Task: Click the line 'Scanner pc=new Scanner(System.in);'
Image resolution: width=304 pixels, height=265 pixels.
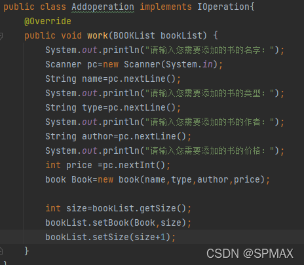Action: click(134, 65)
